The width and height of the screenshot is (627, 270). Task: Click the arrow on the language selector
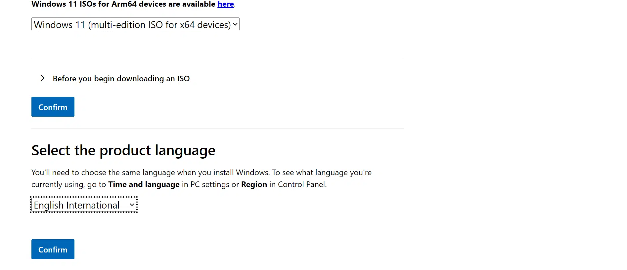[x=132, y=205]
